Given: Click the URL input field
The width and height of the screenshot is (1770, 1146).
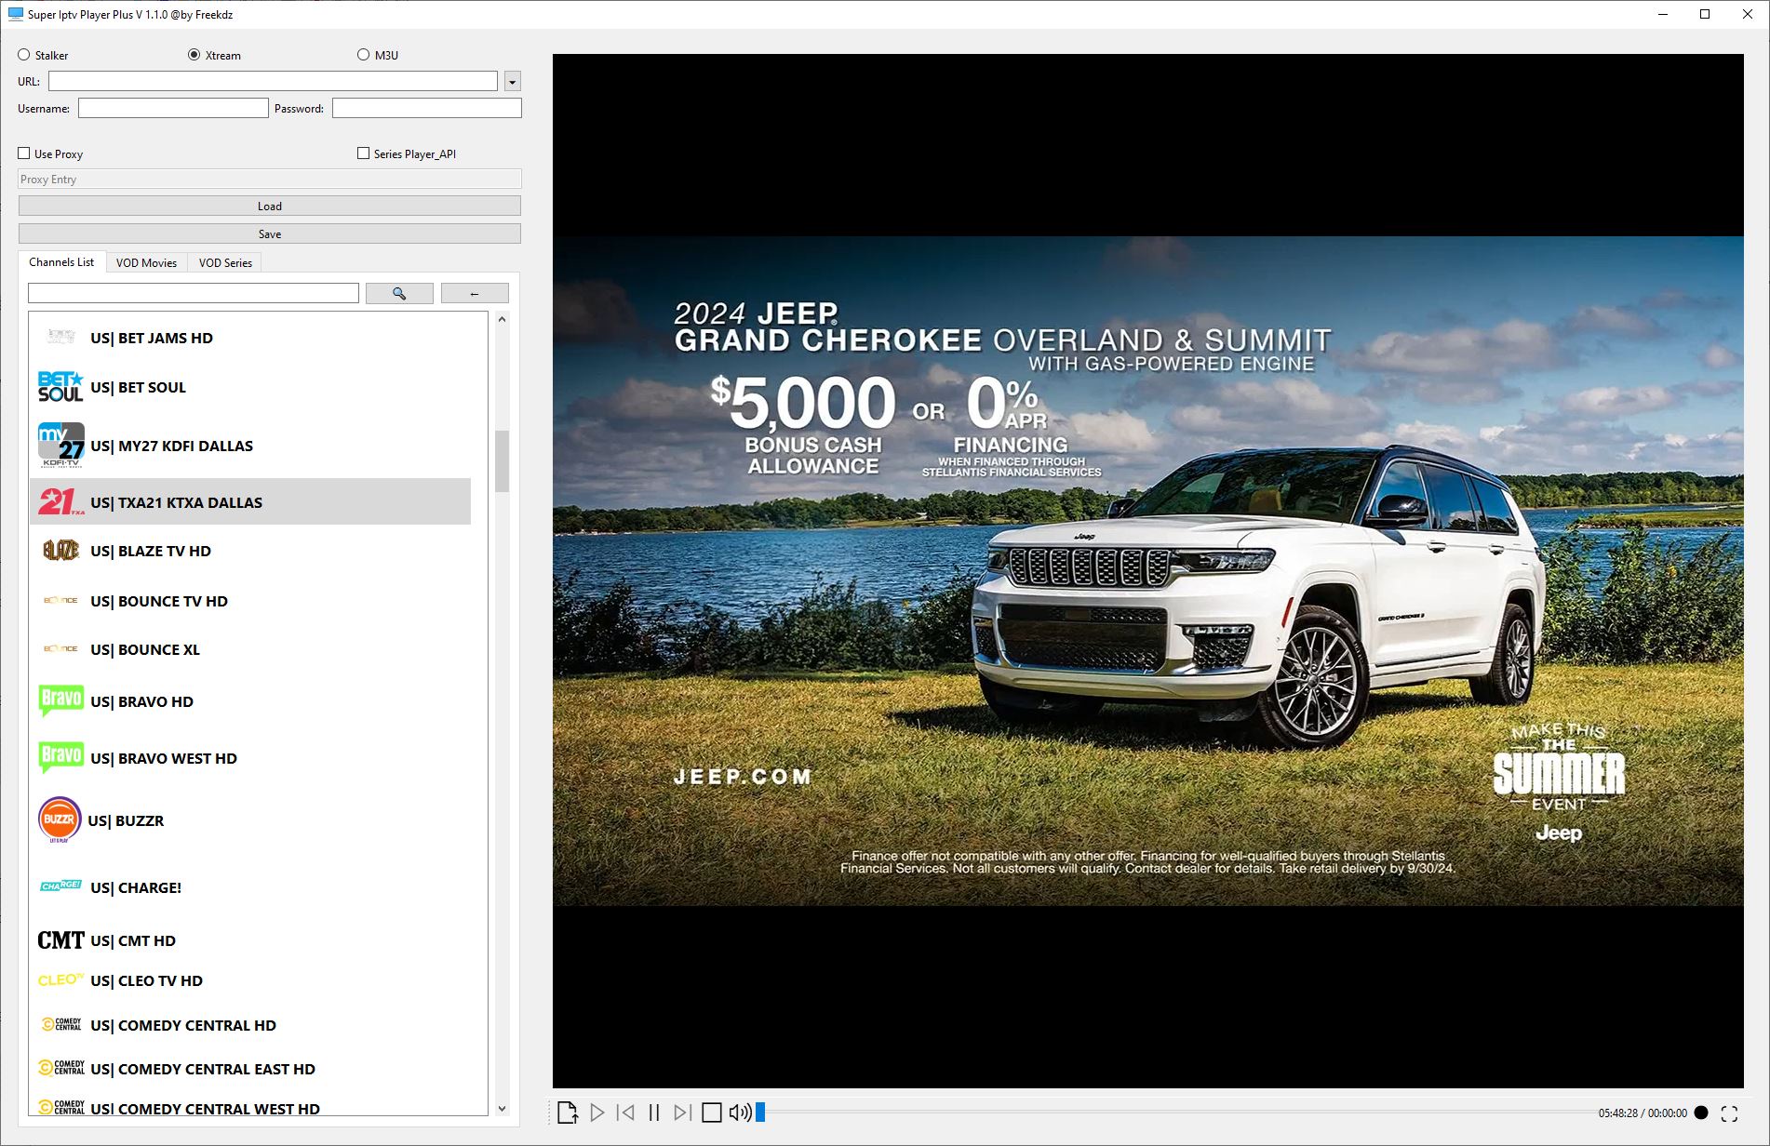Looking at the screenshot, I should pos(273,82).
